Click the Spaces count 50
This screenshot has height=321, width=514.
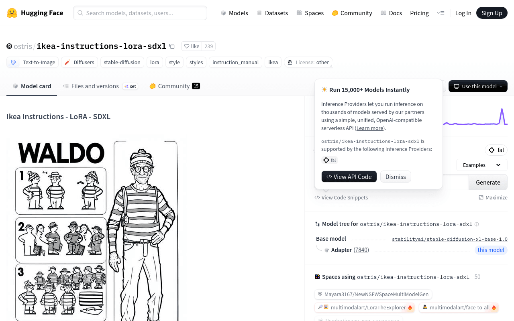[x=477, y=277]
